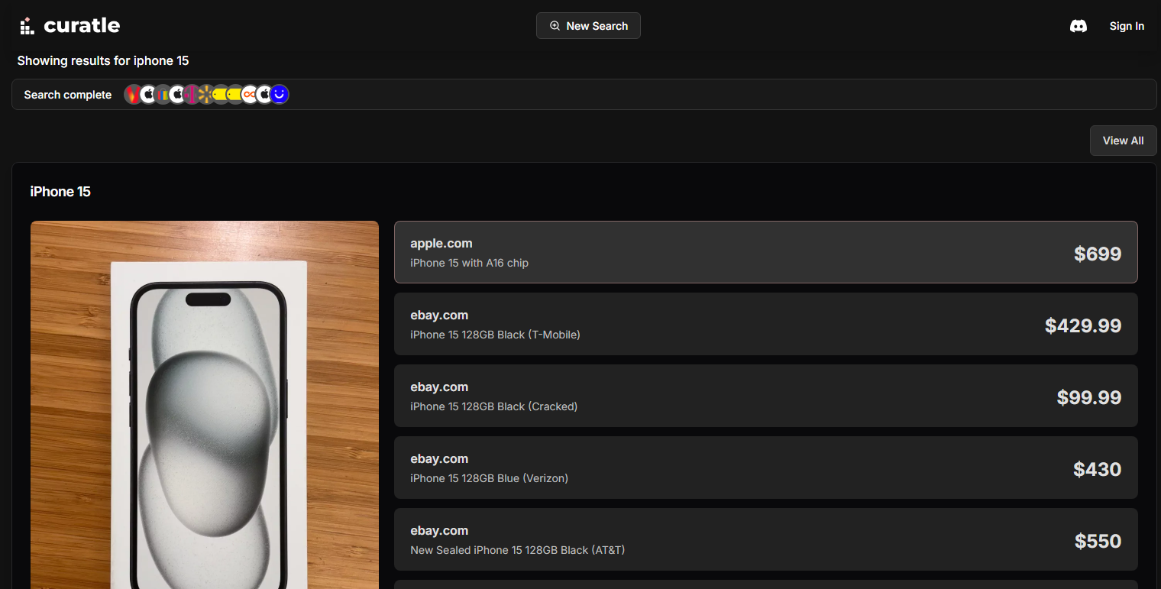Image resolution: width=1161 pixels, height=589 pixels.
Task: Open the apple.com $699 listing
Action: click(x=765, y=252)
